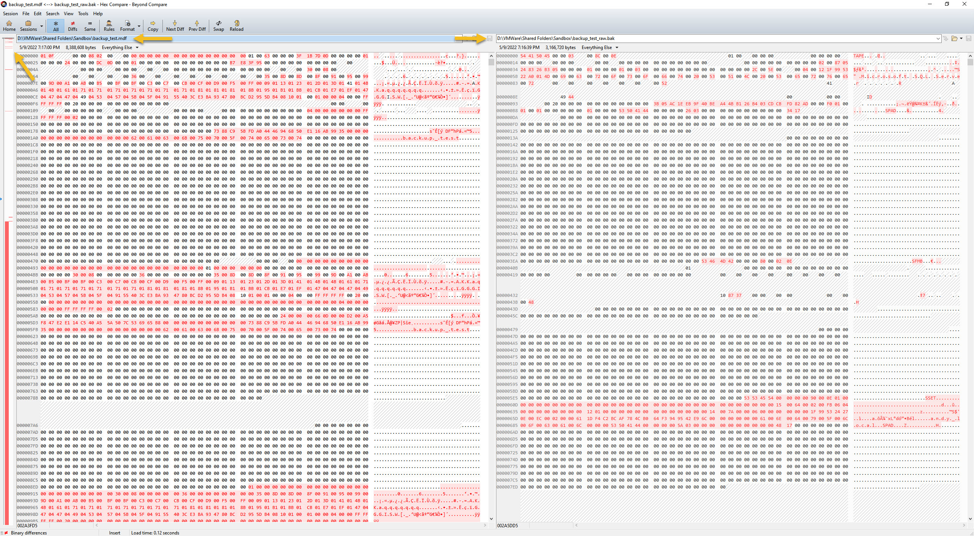Save the right file with disk icon
This screenshot has width=974, height=536.
tap(969, 38)
